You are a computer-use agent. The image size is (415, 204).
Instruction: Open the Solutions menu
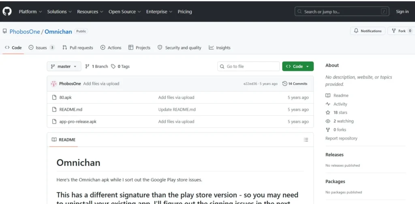(x=59, y=12)
